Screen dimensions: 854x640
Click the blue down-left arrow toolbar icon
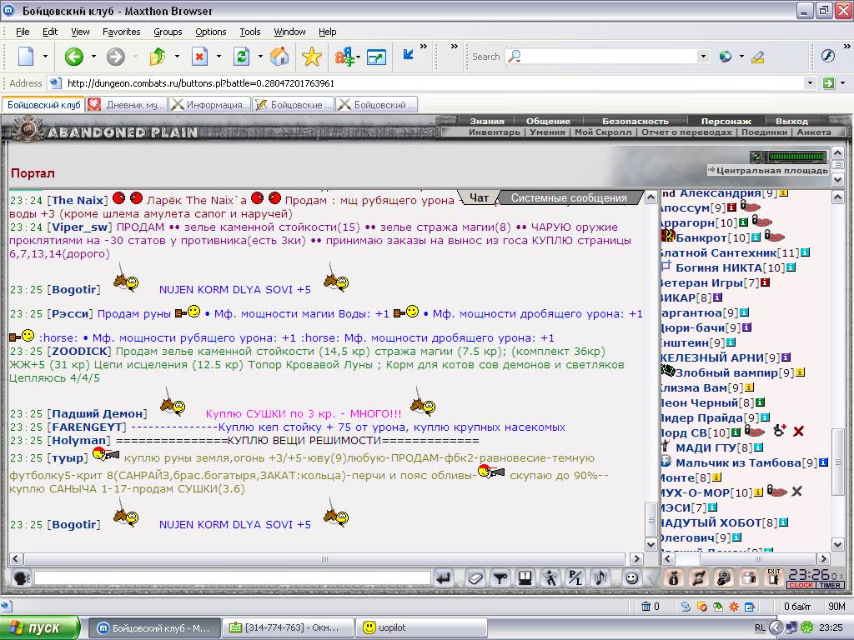[408, 54]
